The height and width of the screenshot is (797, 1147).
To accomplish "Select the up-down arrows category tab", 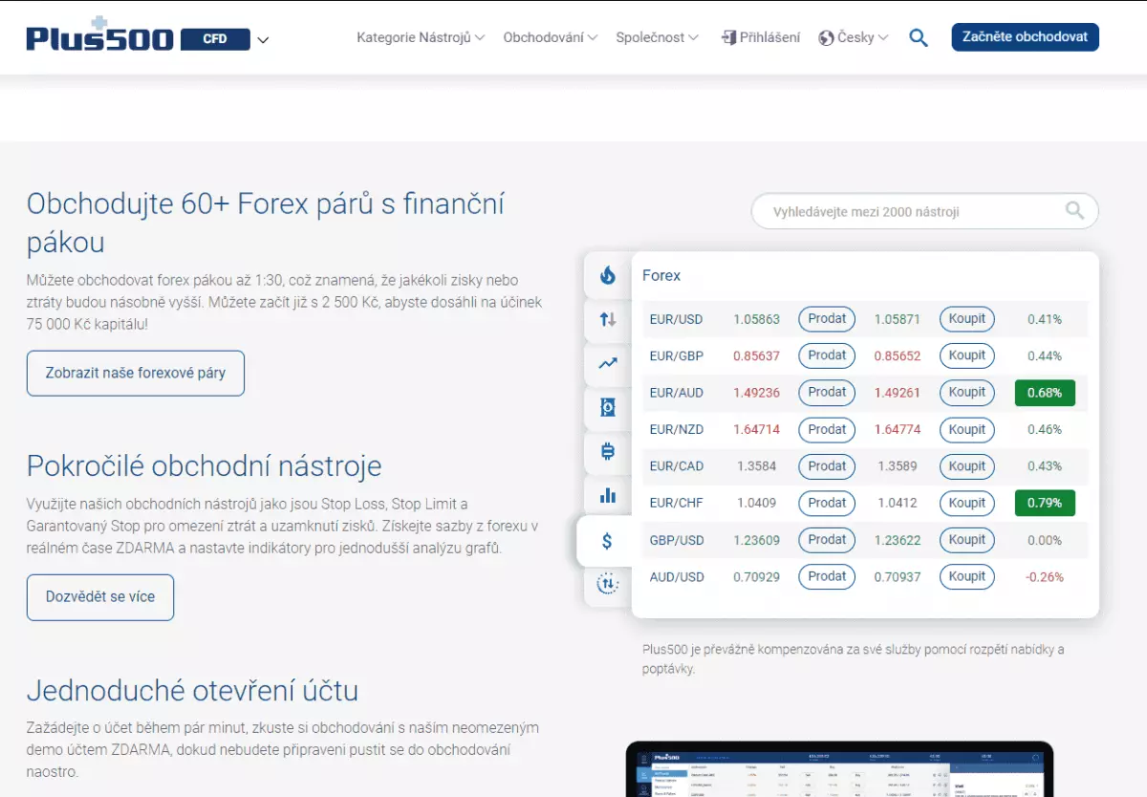I will pyautogui.click(x=608, y=320).
